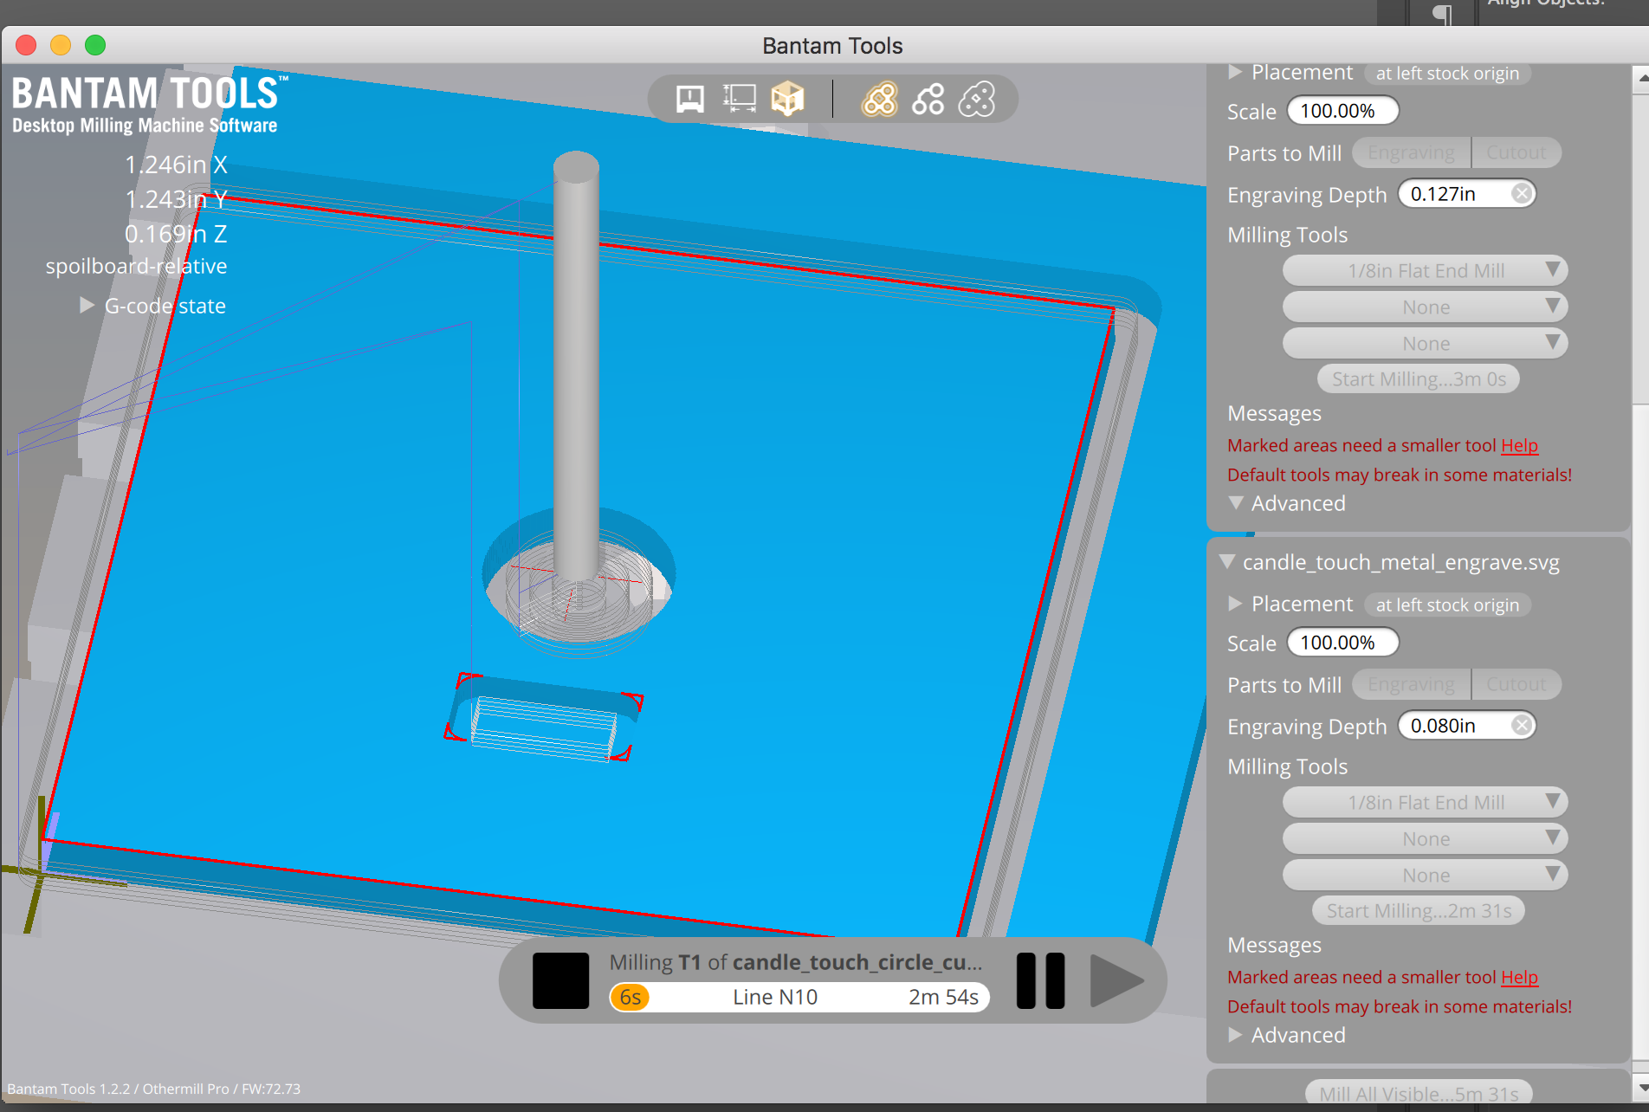The width and height of the screenshot is (1649, 1112).
Task: Stop the milling job with black square
Action: (560, 980)
